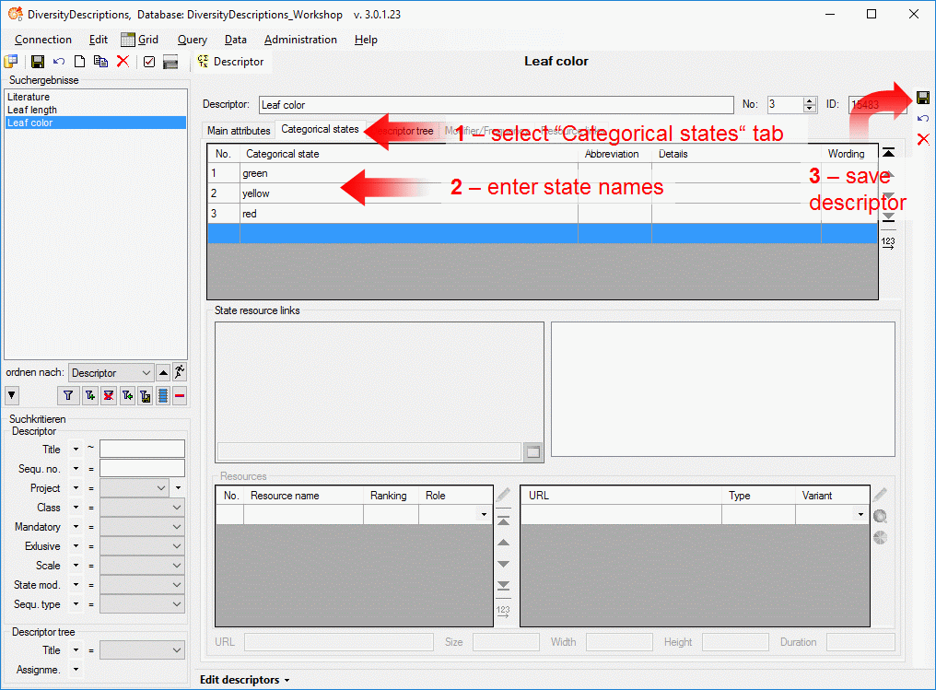The height and width of the screenshot is (690, 936).
Task: Move the resource down with the single down arrow
Action: pyautogui.click(x=503, y=564)
